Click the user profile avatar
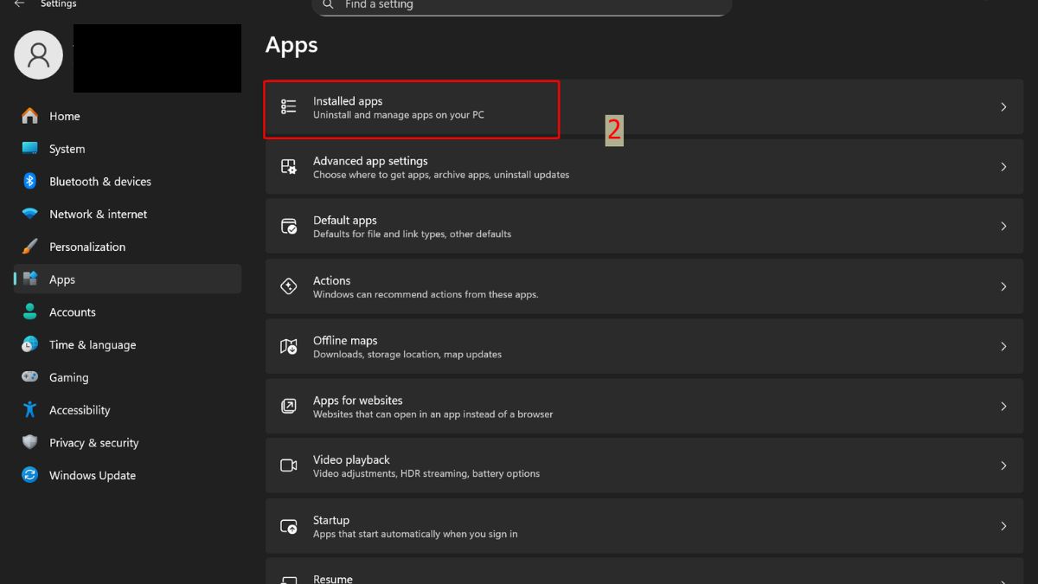This screenshot has height=584, width=1038. click(38, 55)
